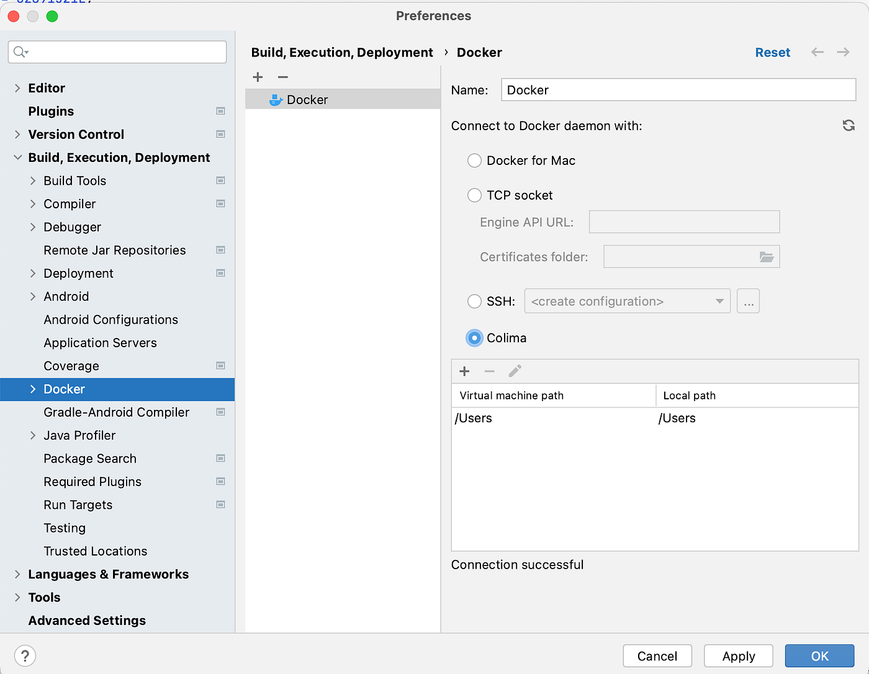The image size is (869, 674).
Task: Open the SSH create configuration dropdown
Action: click(x=627, y=301)
